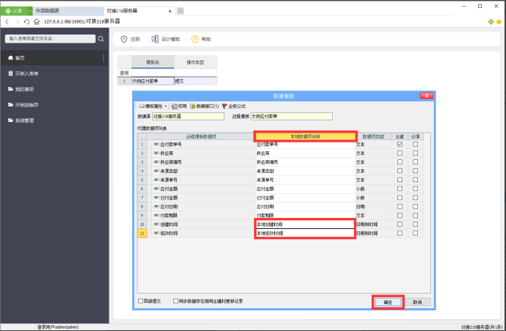Close the 对接218服务器 tab
Viewport: 506px width, 331px height.
[x=170, y=11]
